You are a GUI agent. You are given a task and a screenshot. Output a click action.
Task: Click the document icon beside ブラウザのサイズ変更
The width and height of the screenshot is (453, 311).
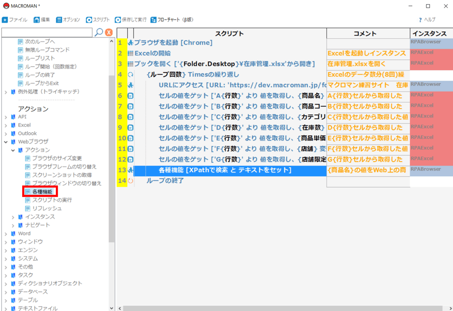[28, 159]
